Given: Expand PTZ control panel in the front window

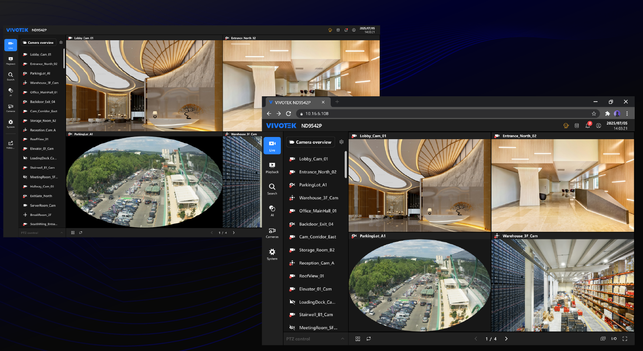Looking at the screenshot, I should (342, 339).
